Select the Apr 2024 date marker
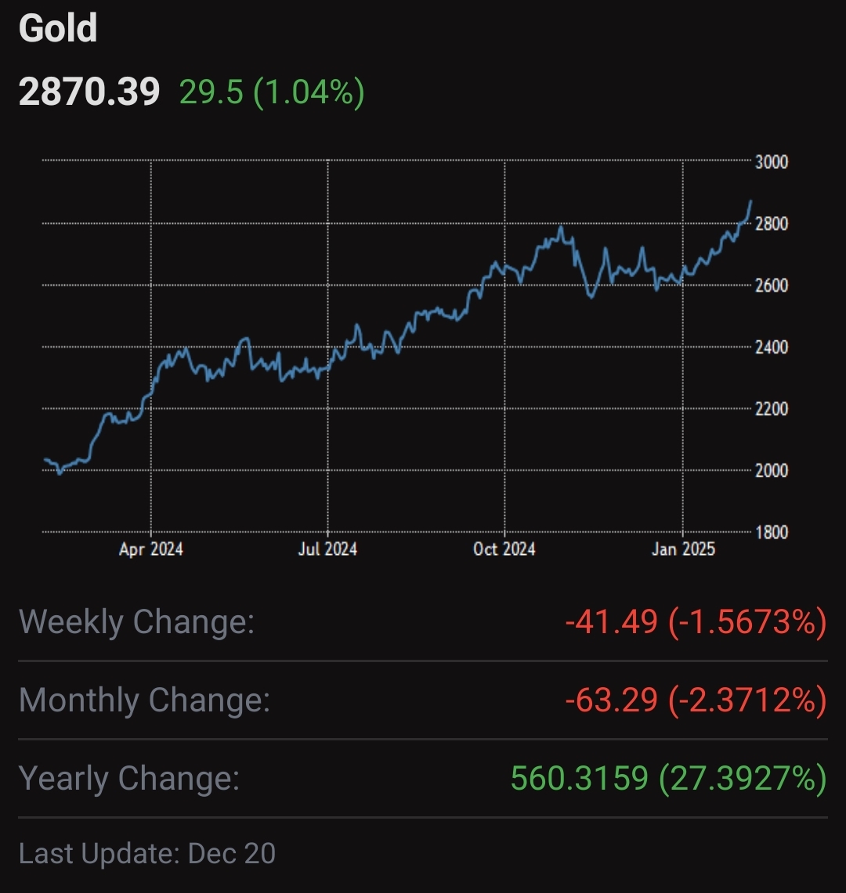846x893 pixels. click(151, 549)
